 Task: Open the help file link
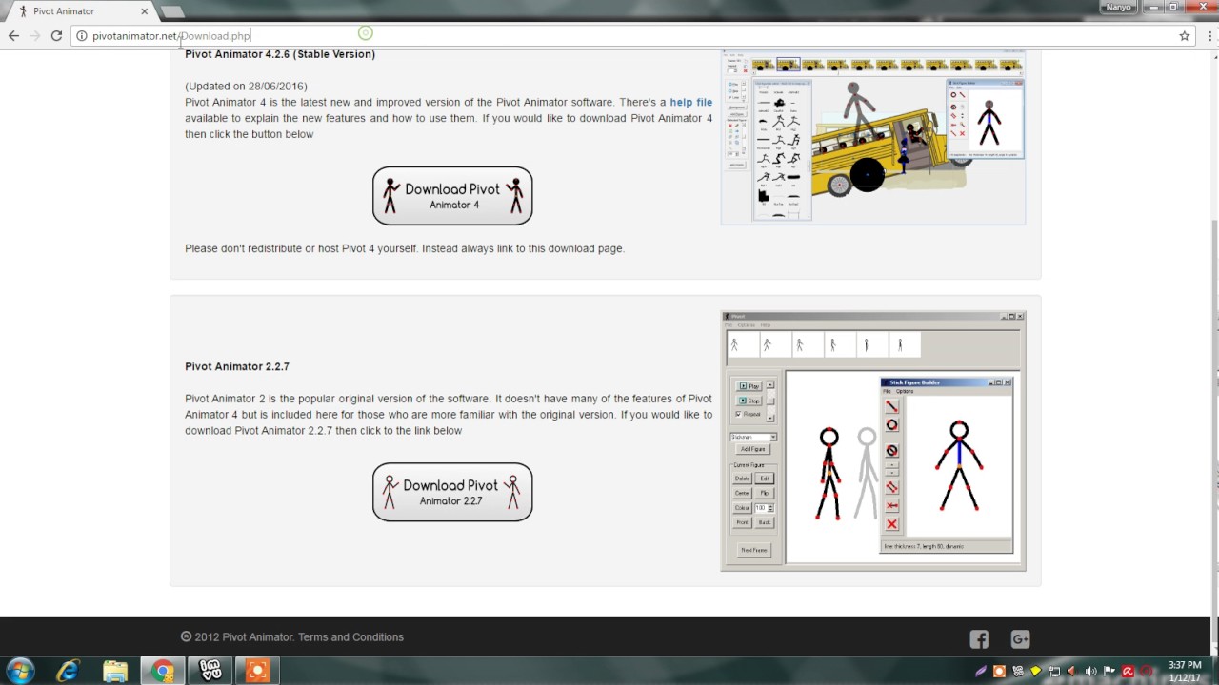pyautogui.click(x=690, y=102)
